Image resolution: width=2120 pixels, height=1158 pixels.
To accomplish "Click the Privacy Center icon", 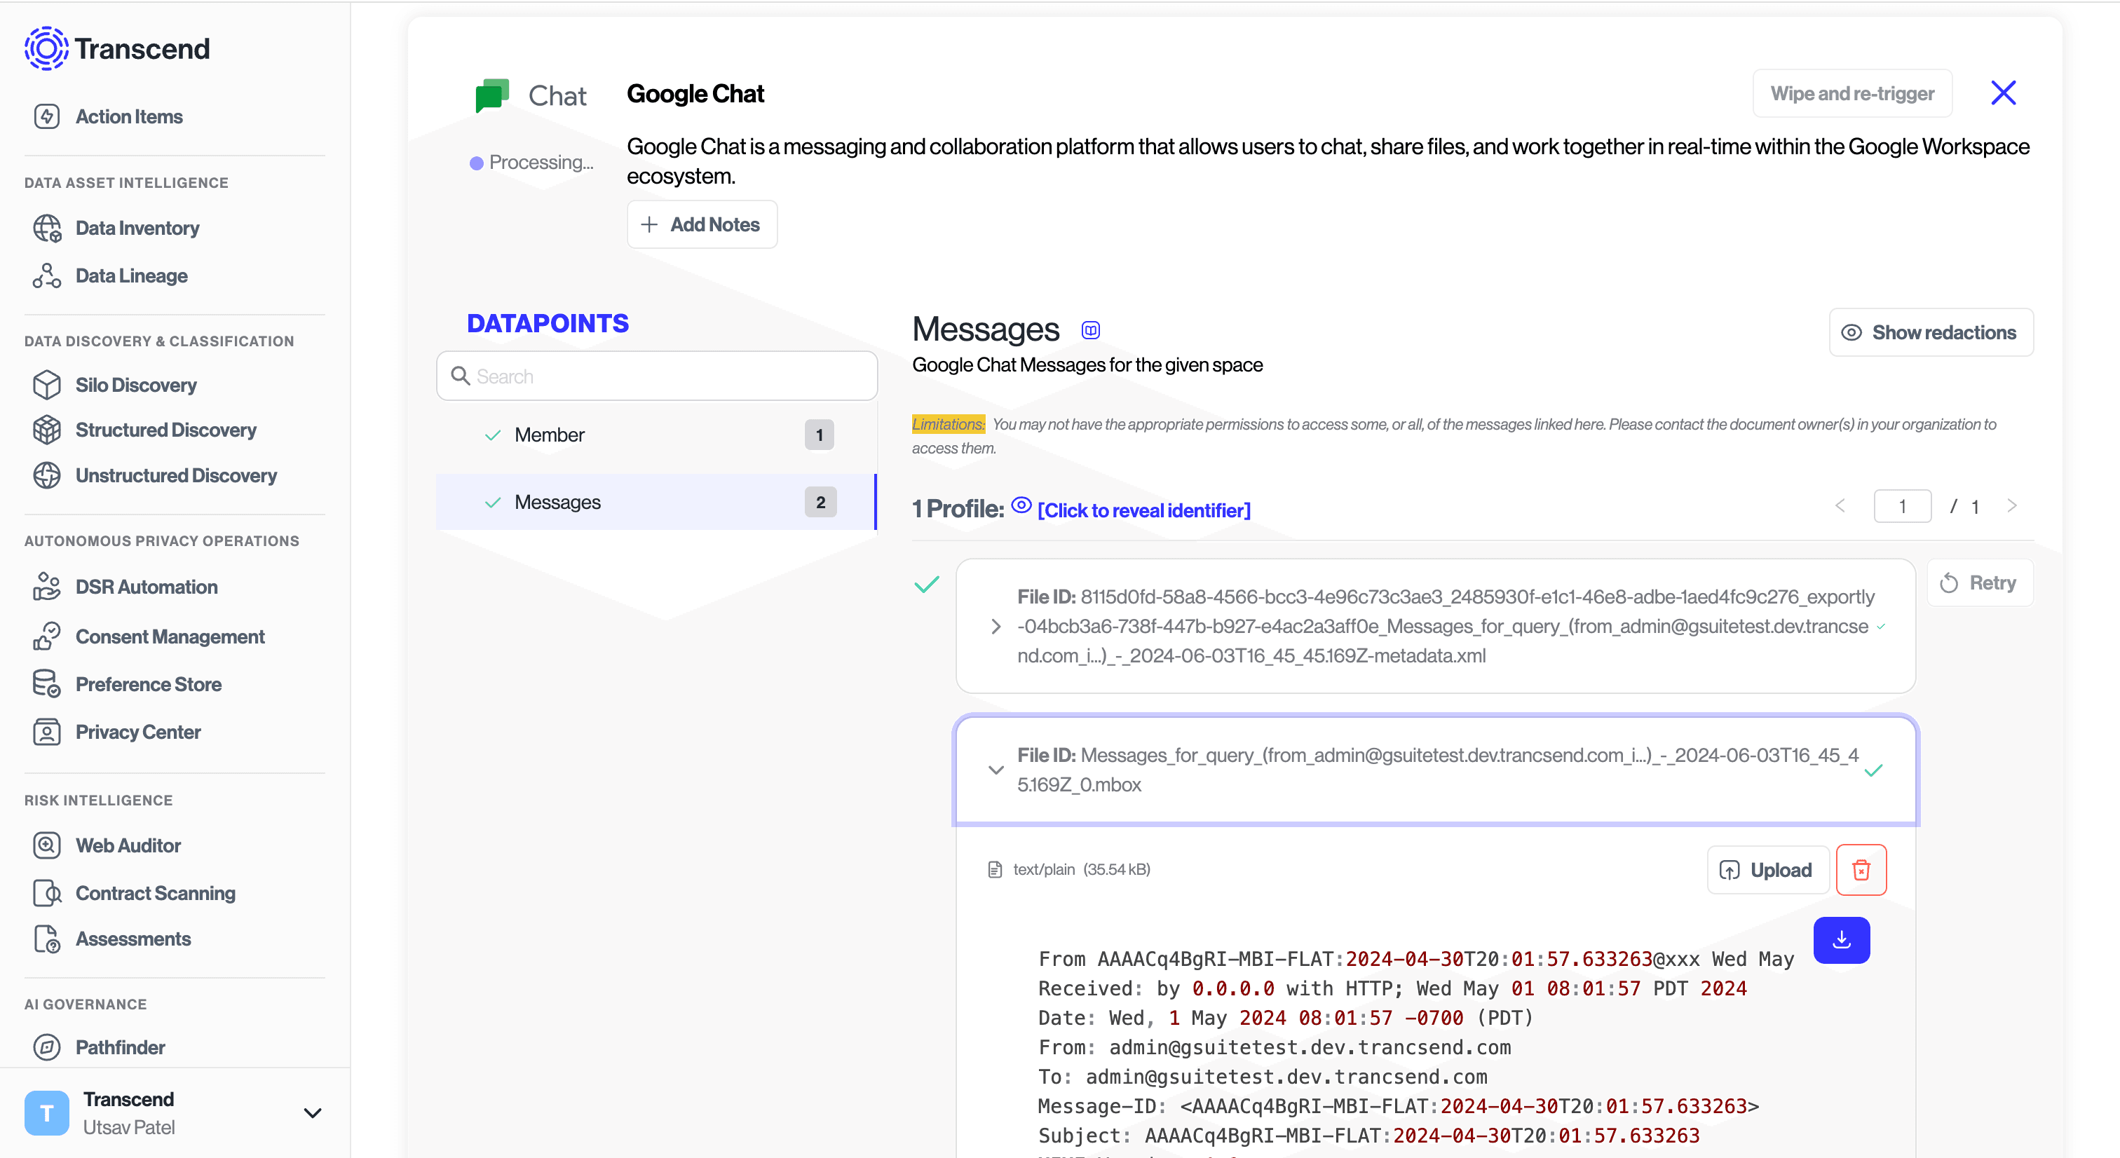I will click(x=47, y=732).
